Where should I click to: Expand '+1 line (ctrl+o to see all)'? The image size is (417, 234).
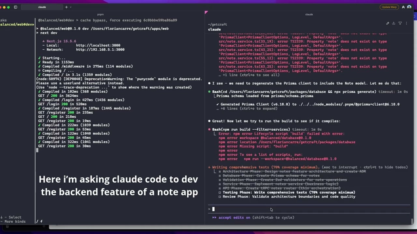coord(249,75)
